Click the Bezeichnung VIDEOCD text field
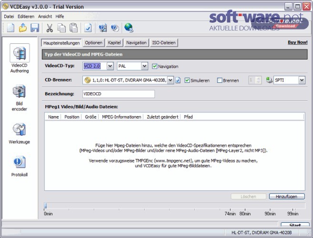 pos(119,94)
